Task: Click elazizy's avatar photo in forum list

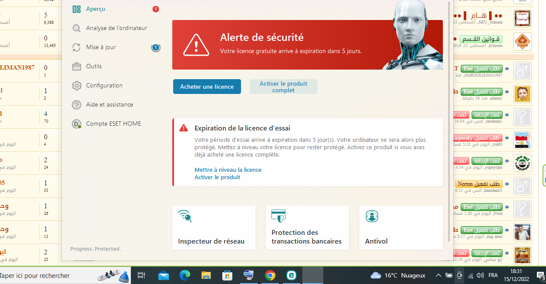Action: [522, 94]
